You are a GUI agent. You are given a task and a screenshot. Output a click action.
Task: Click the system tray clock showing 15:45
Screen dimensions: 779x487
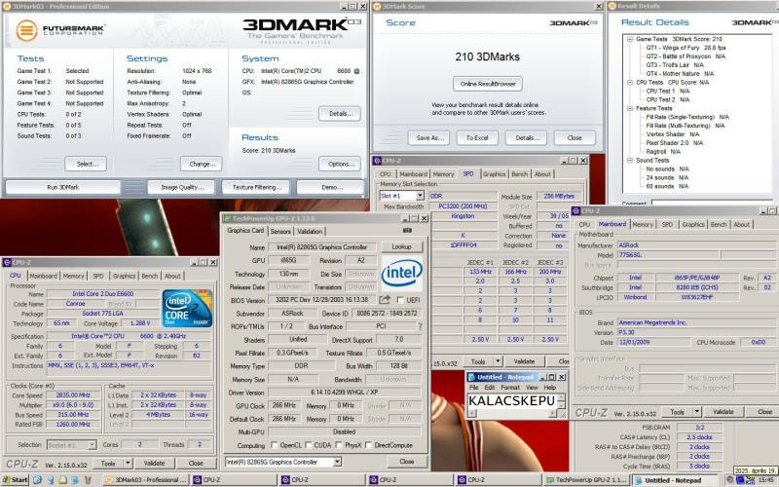click(765, 480)
